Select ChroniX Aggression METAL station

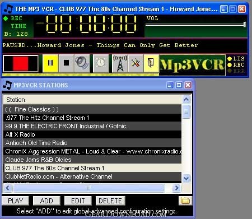pyautogui.click(x=92, y=151)
